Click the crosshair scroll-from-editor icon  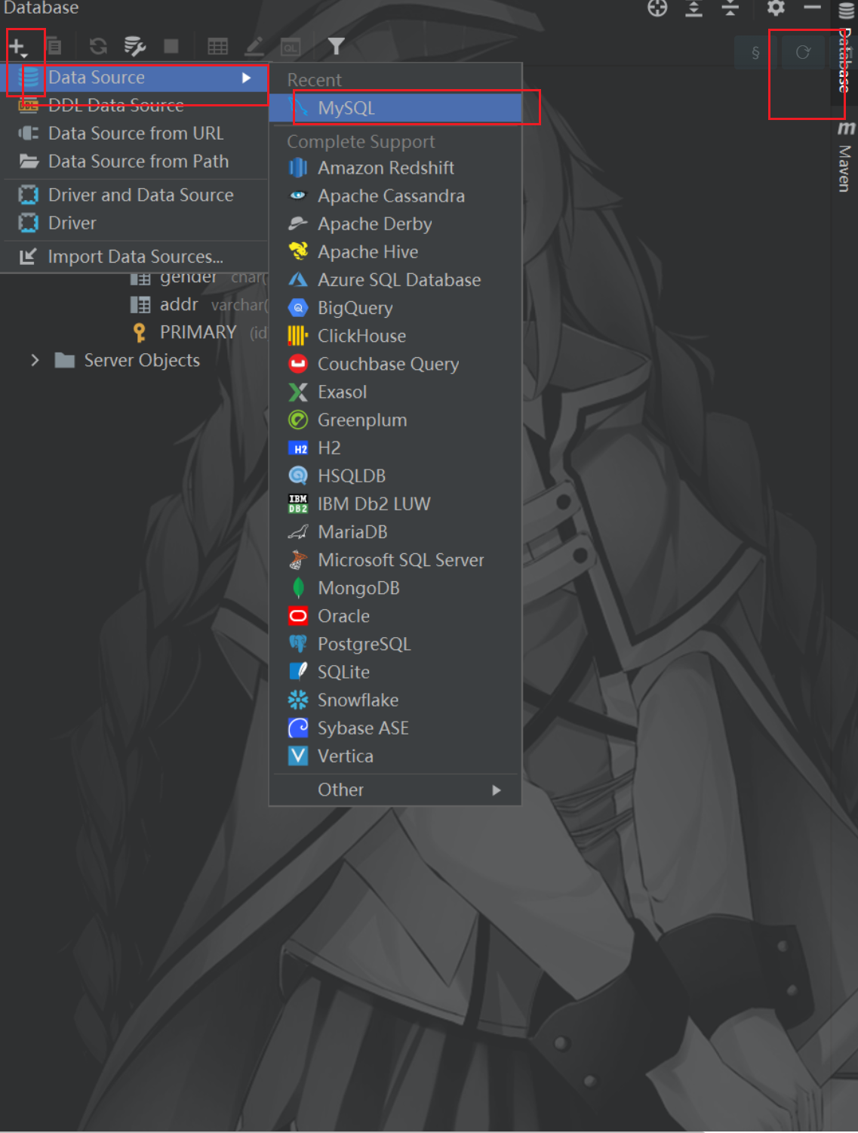pyautogui.click(x=657, y=8)
